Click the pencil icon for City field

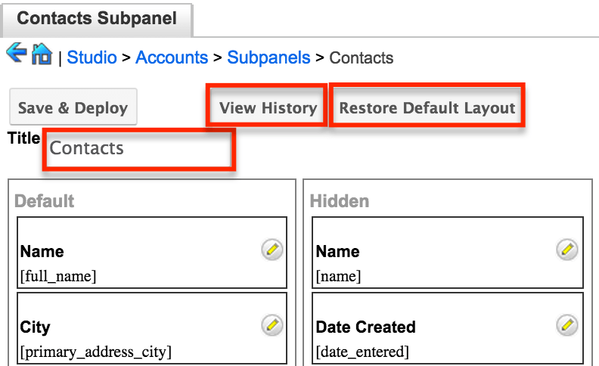point(272,325)
